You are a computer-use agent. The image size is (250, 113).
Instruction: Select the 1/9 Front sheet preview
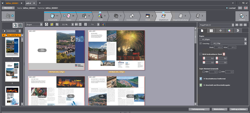[x=57, y=50]
